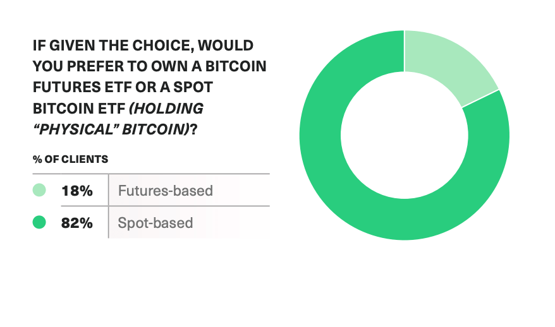This screenshot has width=555, height=327.
Task: Select the 18% value in the legend
Action: [x=77, y=191]
